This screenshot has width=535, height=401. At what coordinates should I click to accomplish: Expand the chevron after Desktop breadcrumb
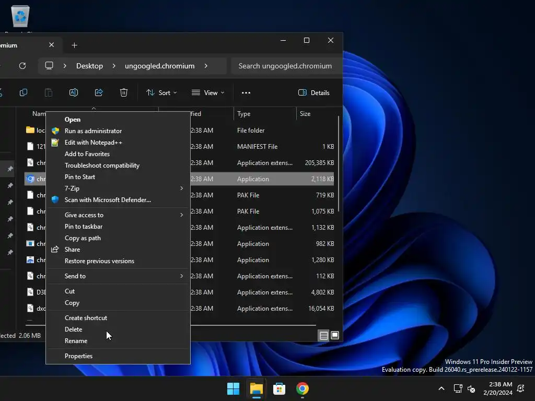point(114,66)
